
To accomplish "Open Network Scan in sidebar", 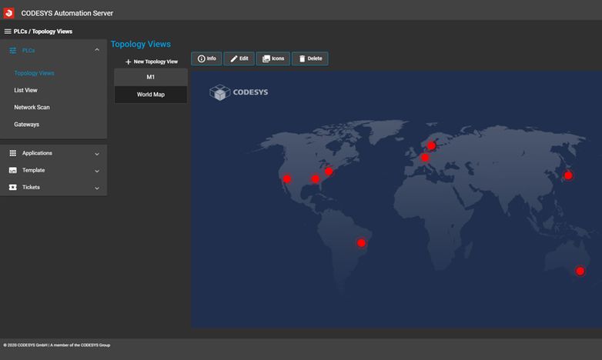I will point(32,108).
